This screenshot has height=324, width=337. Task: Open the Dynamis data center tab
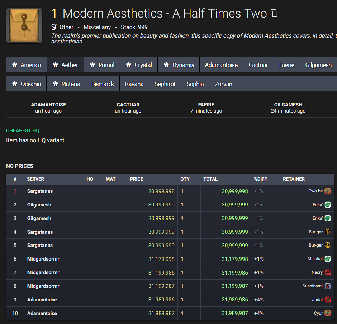(179, 65)
